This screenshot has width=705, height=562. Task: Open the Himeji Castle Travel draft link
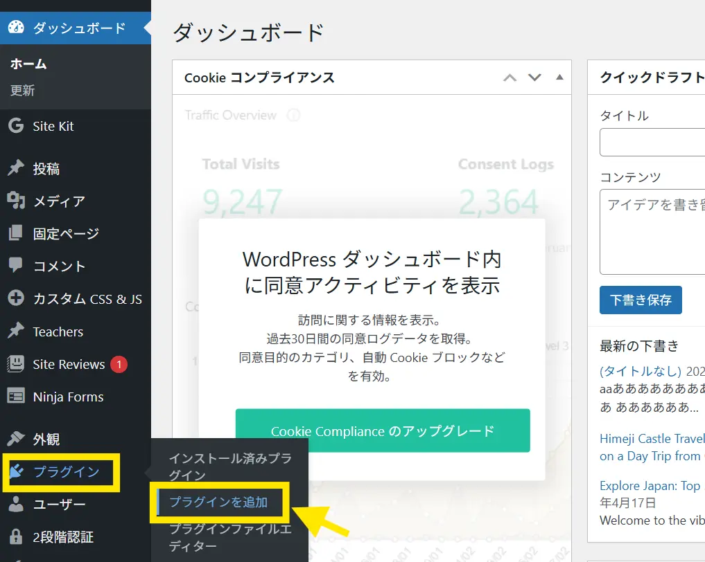(x=652, y=438)
